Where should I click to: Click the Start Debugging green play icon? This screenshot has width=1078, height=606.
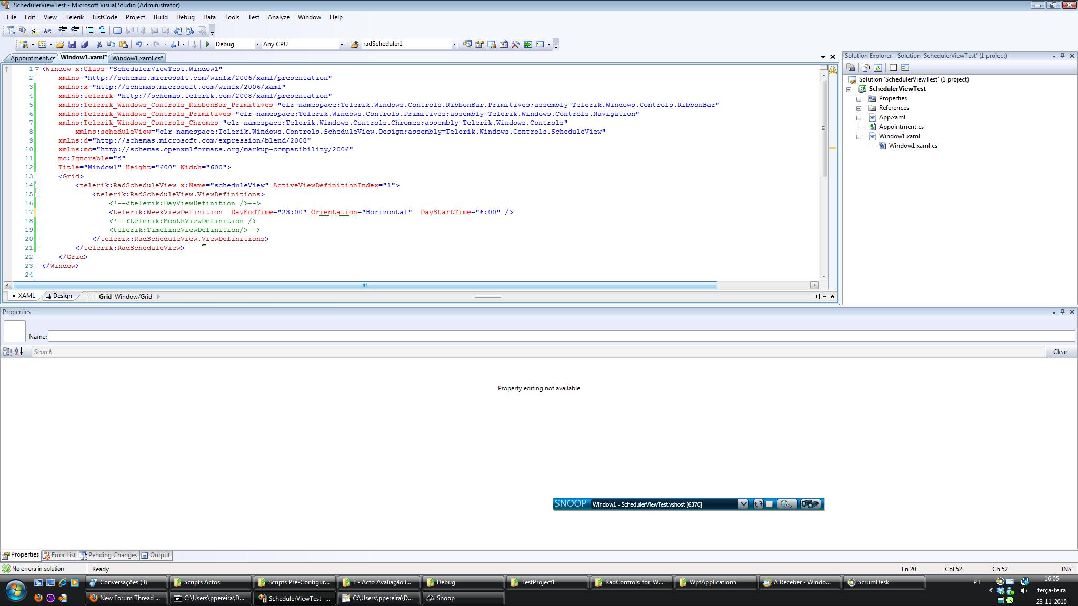208,44
